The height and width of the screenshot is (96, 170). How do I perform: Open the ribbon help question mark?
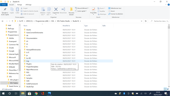pos(169,5)
